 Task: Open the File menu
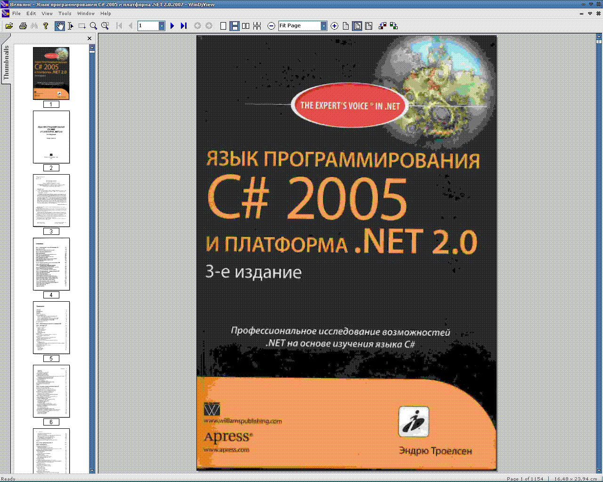[x=16, y=14]
